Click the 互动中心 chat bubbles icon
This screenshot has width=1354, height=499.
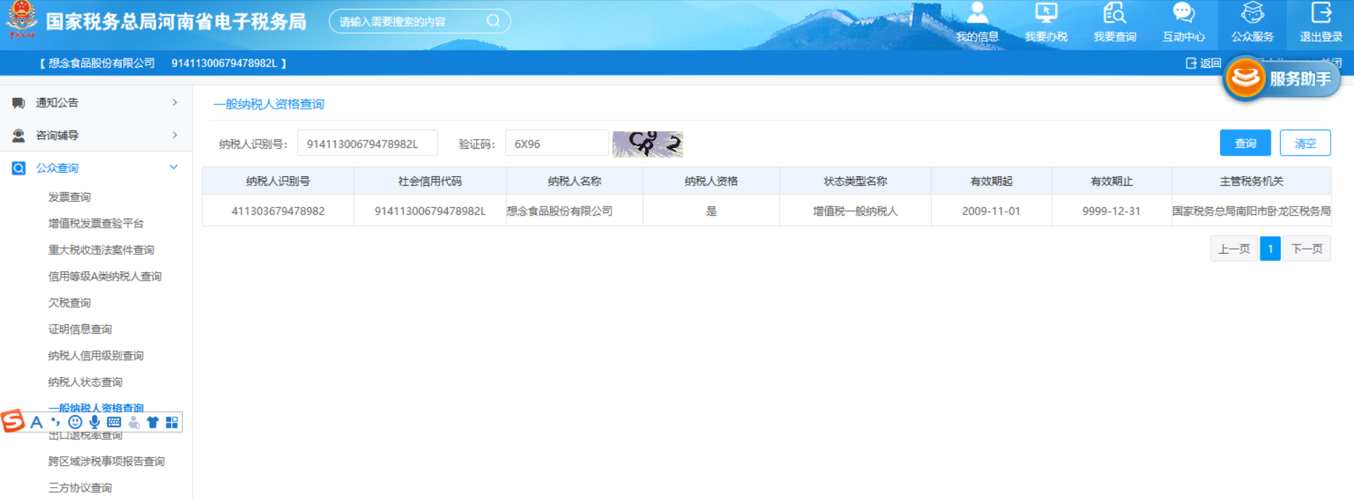tap(1183, 14)
